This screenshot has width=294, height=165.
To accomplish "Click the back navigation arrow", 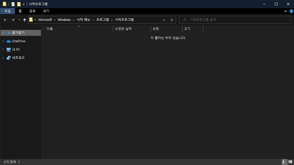I will tap(5, 20).
